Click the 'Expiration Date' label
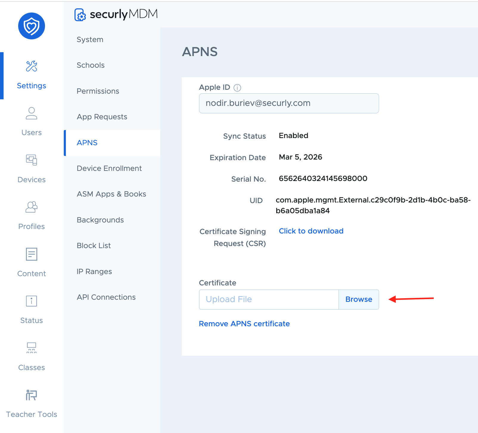Screen dimensions: 478x433 point(238,158)
